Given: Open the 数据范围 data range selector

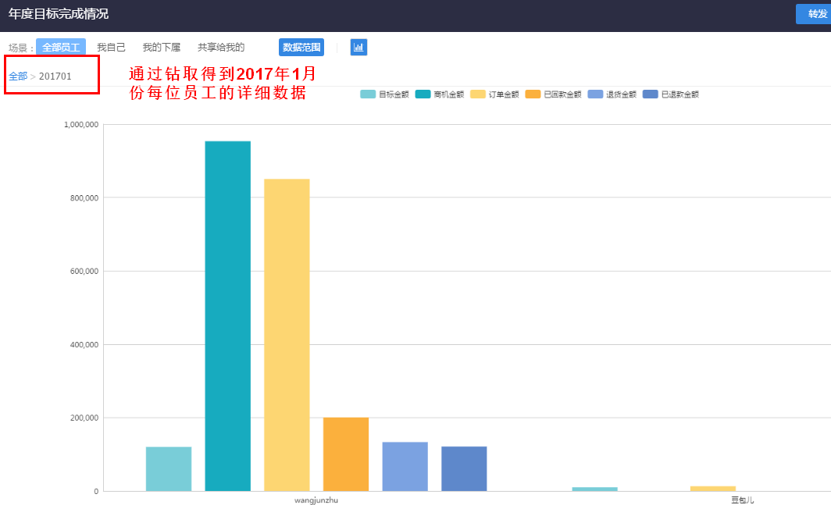Looking at the screenshot, I should pos(301,48).
